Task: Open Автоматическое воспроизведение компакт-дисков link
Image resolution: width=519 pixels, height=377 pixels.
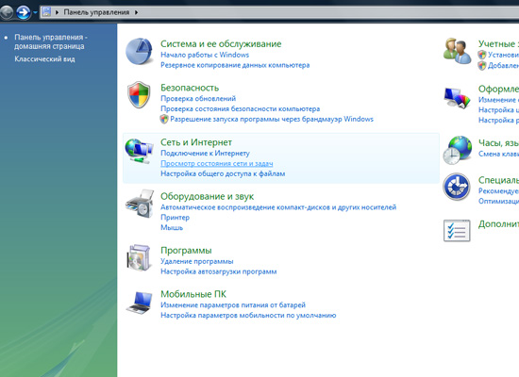Action: click(x=278, y=207)
